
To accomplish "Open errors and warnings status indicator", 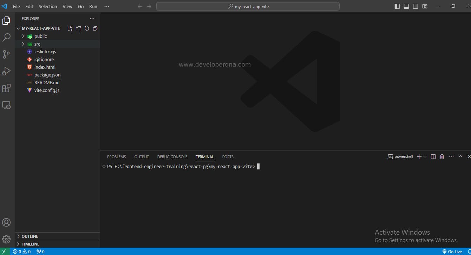I will pyautogui.click(x=22, y=251).
